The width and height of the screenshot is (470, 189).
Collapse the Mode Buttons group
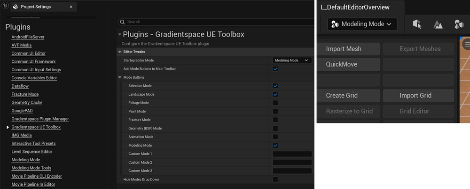120,77
